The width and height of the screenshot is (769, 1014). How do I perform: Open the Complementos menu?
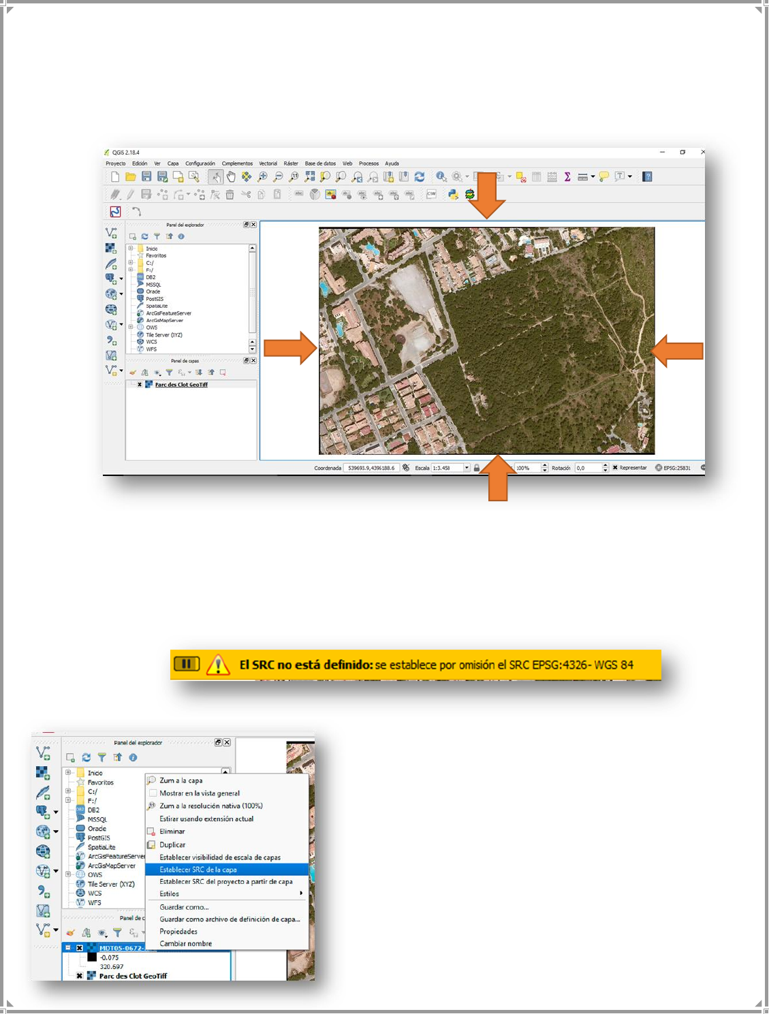pos(237,163)
